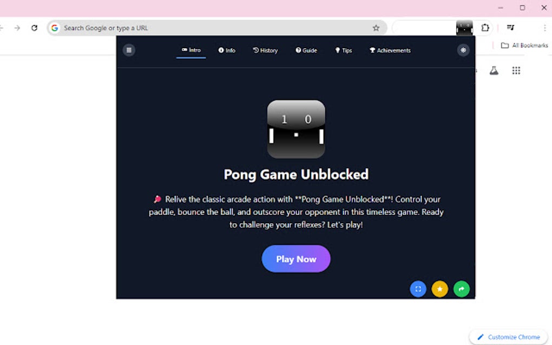Open the Achievements section

pyautogui.click(x=390, y=50)
